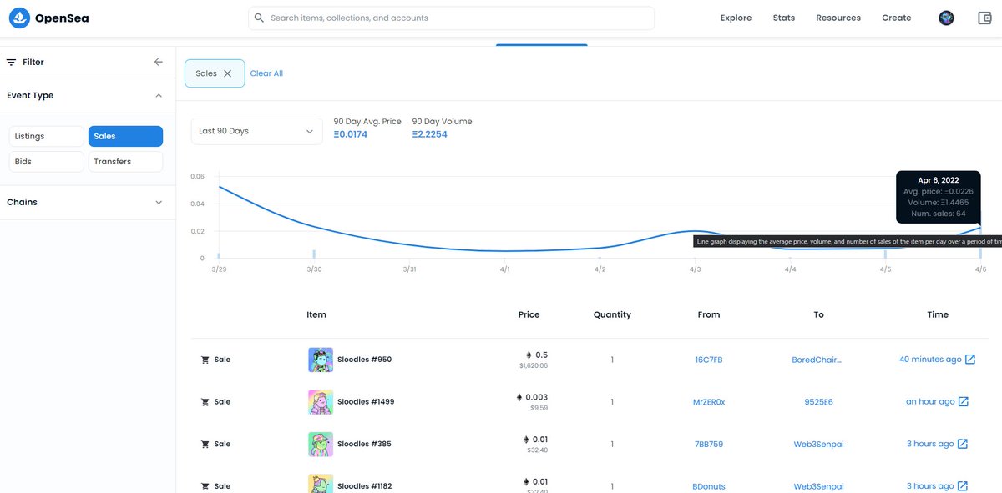Open seller 7BB759 profile
This screenshot has width=1002, height=493.
click(x=709, y=444)
